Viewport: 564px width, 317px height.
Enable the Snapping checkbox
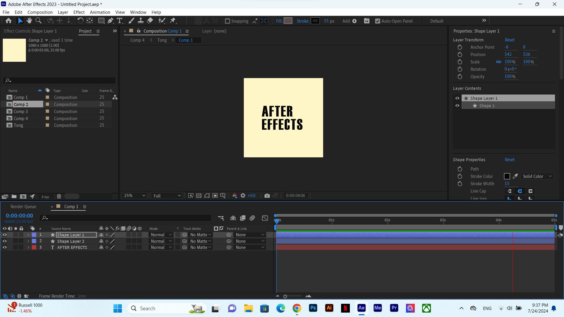pos(227,21)
